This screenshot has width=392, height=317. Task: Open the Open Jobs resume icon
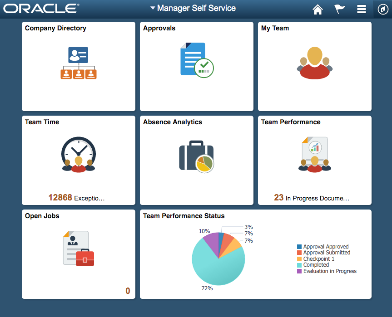point(78,249)
